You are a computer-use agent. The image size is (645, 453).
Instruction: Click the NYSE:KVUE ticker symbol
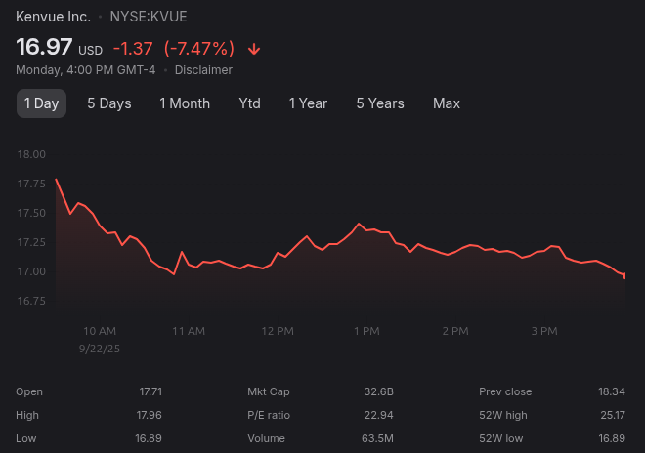click(149, 17)
